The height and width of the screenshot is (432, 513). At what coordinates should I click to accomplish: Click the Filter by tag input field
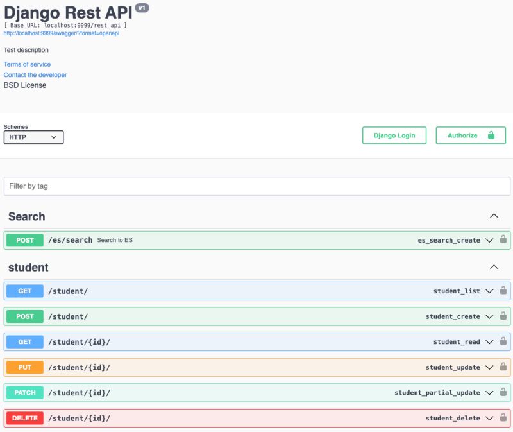pos(256,186)
